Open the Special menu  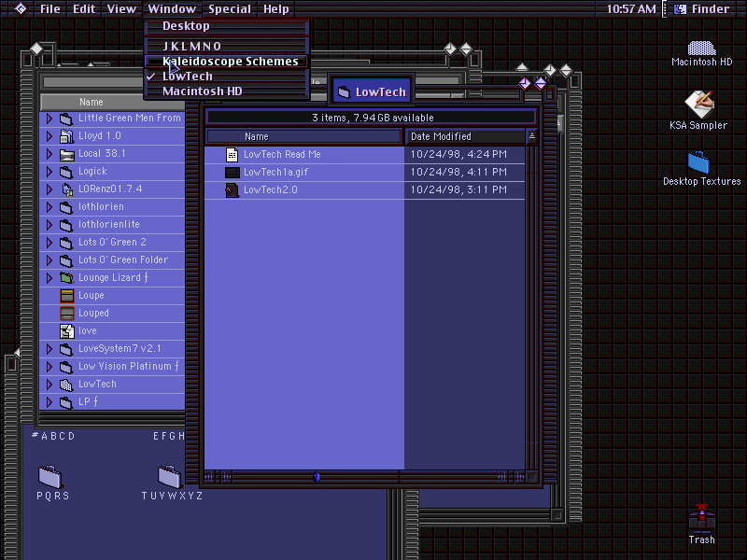(230, 9)
